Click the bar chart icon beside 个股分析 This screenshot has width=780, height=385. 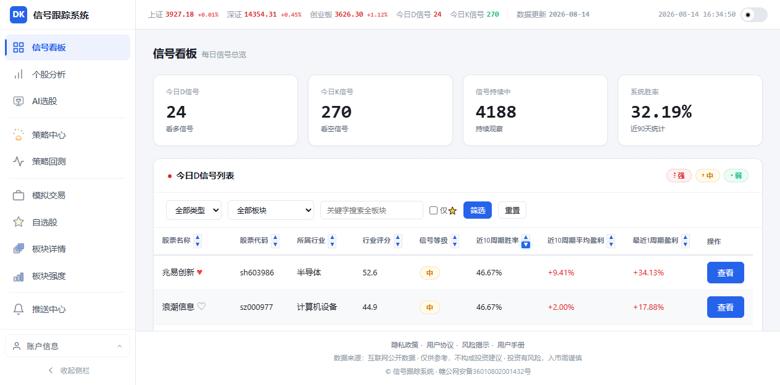coord(19,75)
